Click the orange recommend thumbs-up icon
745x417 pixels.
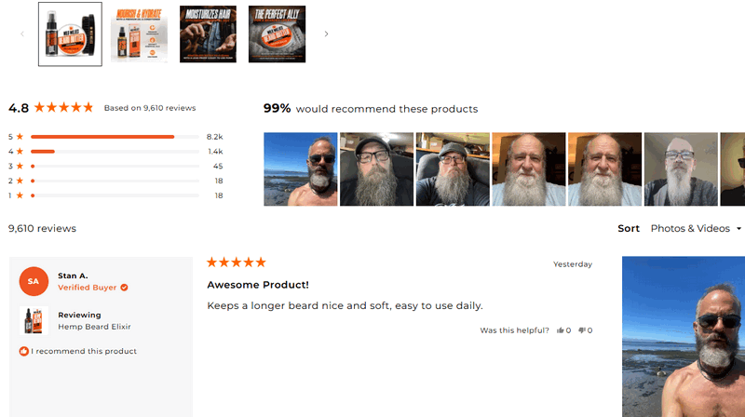(23, 352)
